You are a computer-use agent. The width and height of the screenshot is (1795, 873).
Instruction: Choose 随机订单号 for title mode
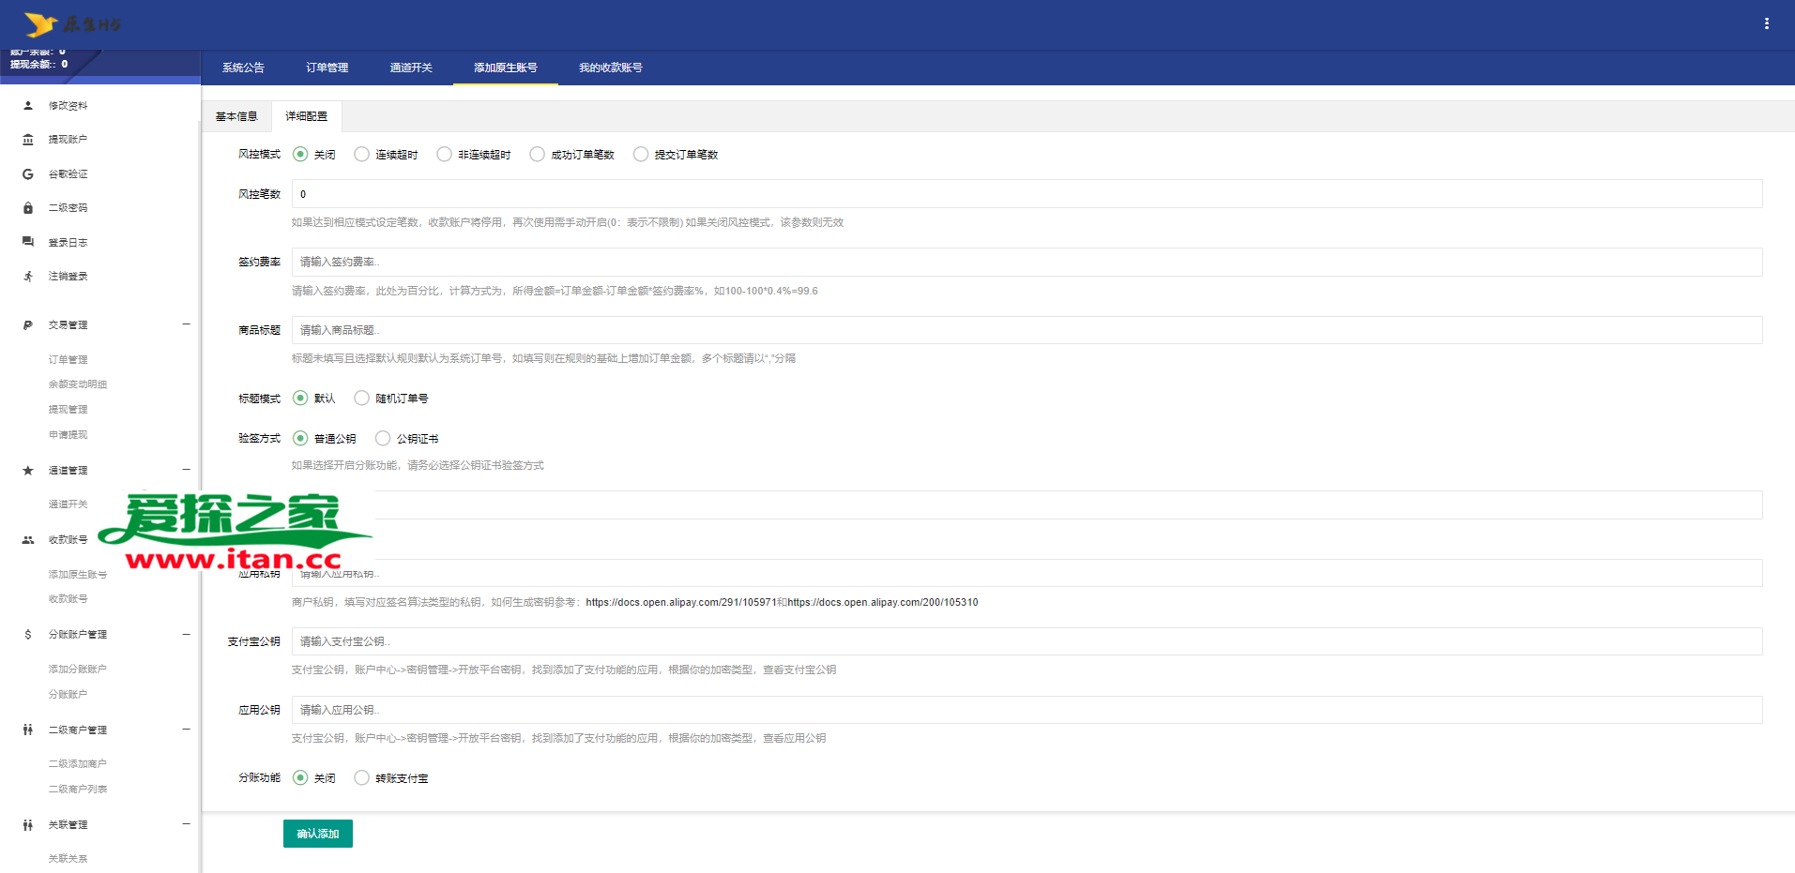click(x=361, y=399)
